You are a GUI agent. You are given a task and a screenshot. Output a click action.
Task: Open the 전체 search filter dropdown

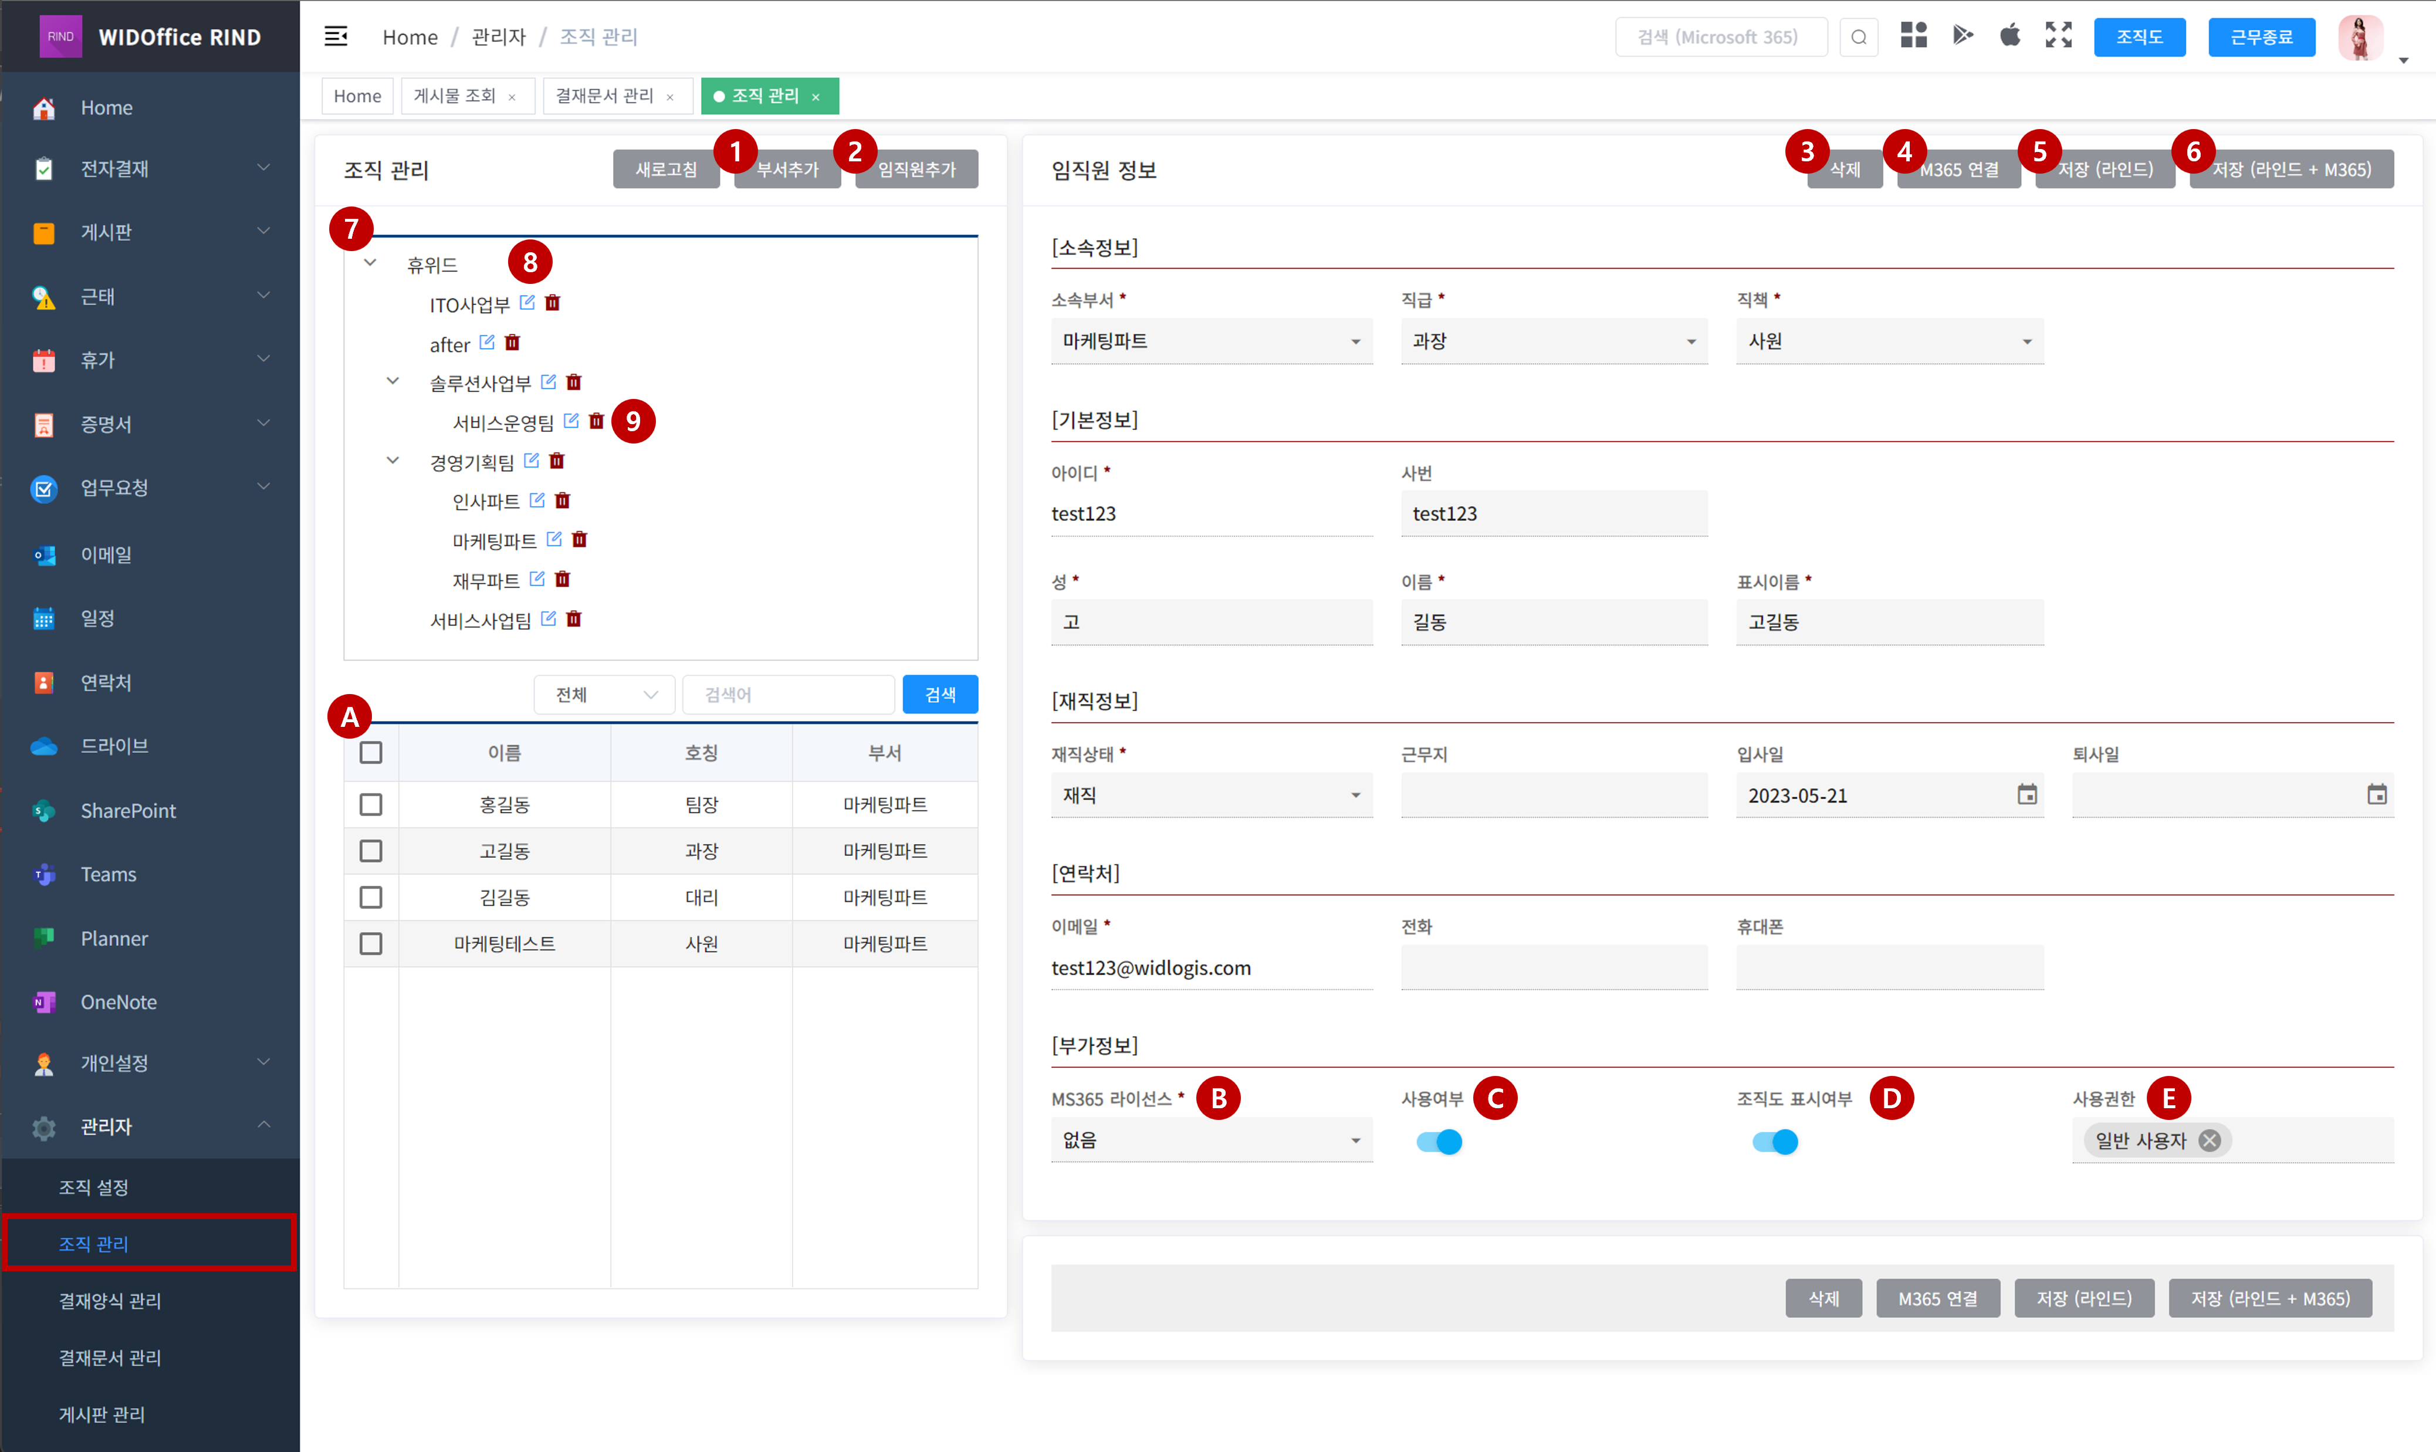(604, 695)
